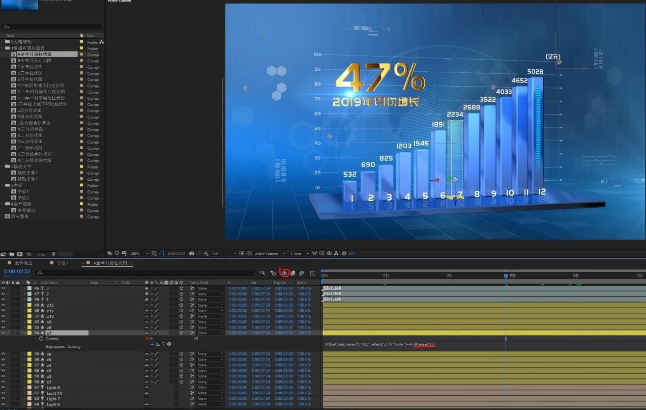This screenshot has width=646, height=410.
Task: Expand the z6 layer properties
Action: 24,354
